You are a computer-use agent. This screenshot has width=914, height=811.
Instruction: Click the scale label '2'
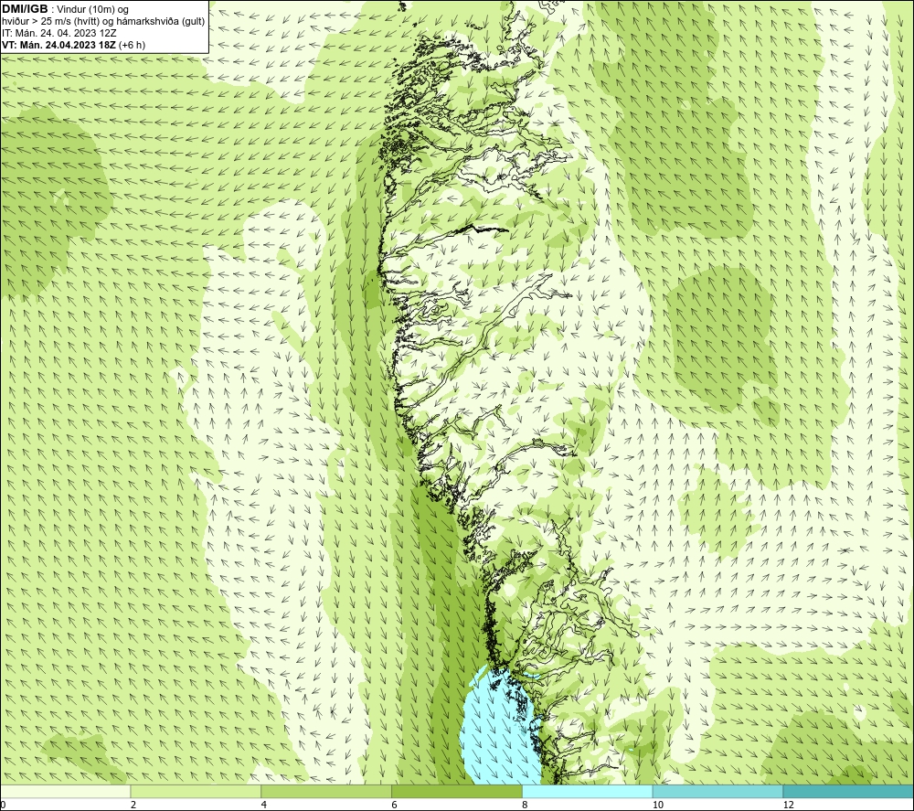coord(133,805)
